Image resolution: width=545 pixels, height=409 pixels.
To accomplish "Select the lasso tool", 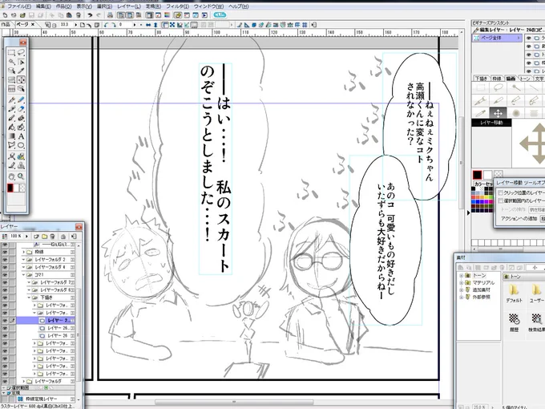I will point(21,52).
